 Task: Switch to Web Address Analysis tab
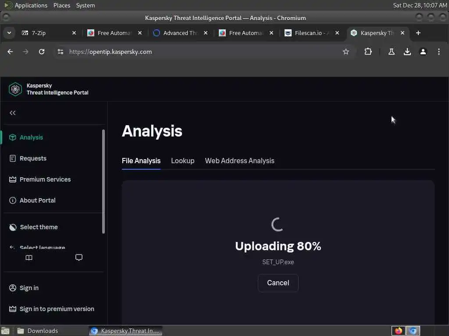240,161
